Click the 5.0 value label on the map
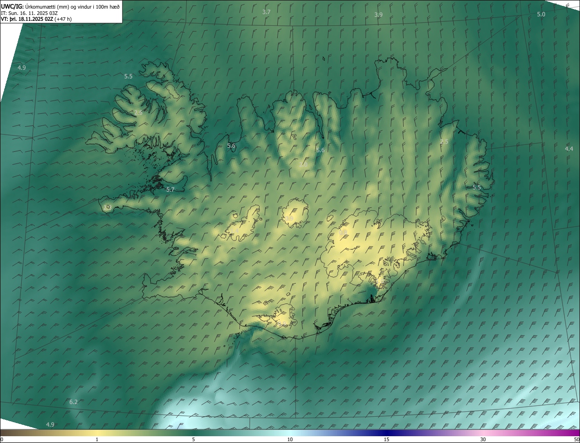Screen dimensions: 580x443 tap(541, 14)
